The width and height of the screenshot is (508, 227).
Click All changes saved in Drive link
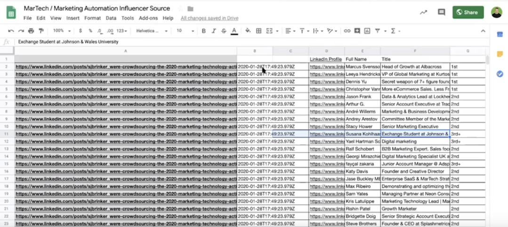coord(210,18)
